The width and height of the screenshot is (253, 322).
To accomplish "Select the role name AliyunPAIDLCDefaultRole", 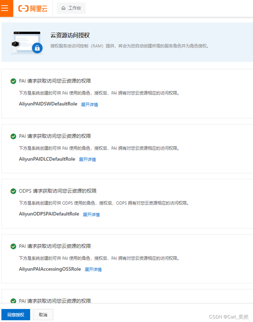I will click(x=47, y=159).
